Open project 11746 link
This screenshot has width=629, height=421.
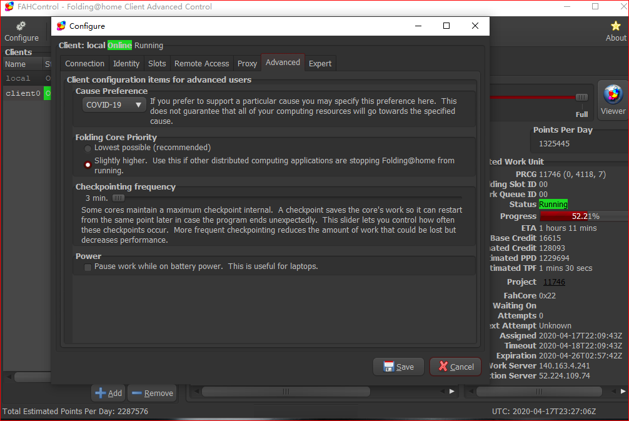[x=554, y=282]
